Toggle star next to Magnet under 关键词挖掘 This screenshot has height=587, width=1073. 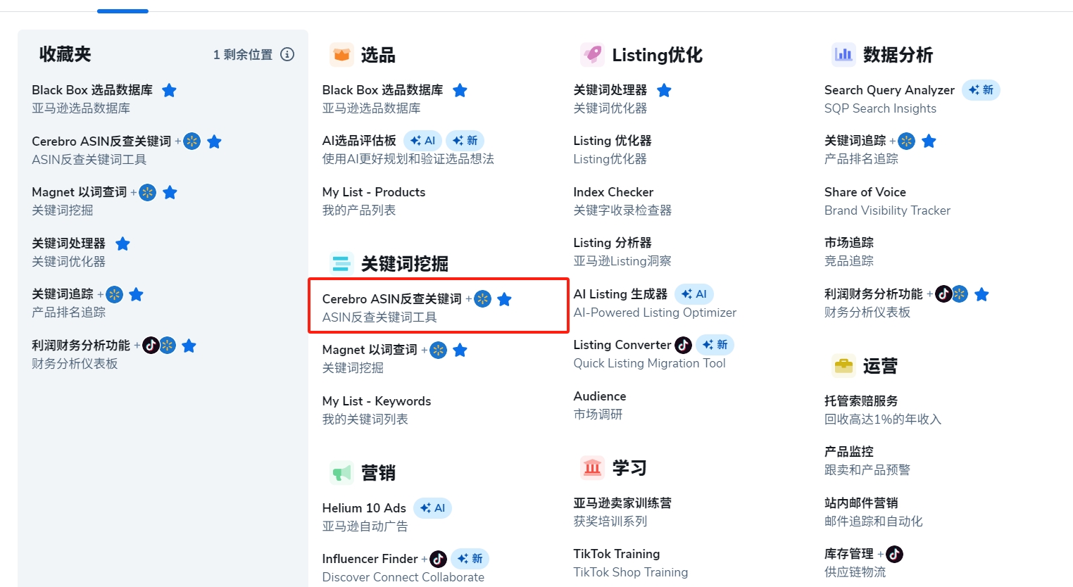pyautogui.click(x=460, y=350)
